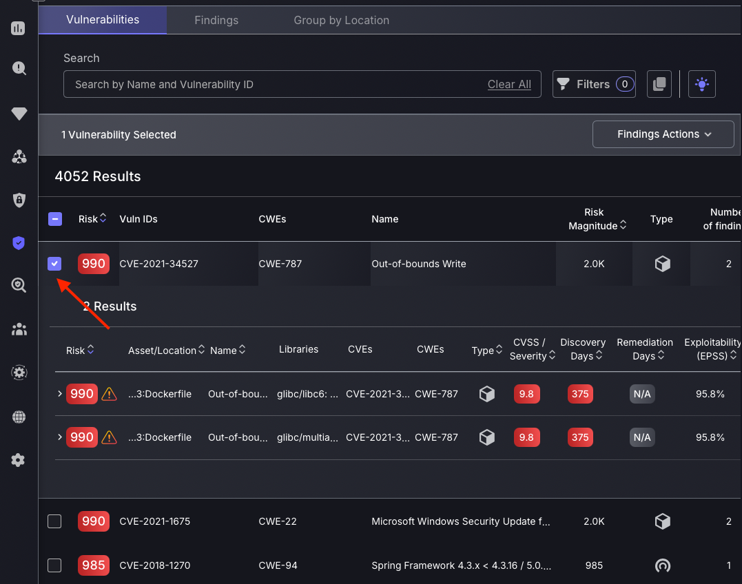This screenshot has height=584, width=742.
Task: Open the dashboard bar chart icon in sidebar
Action: 18,28
